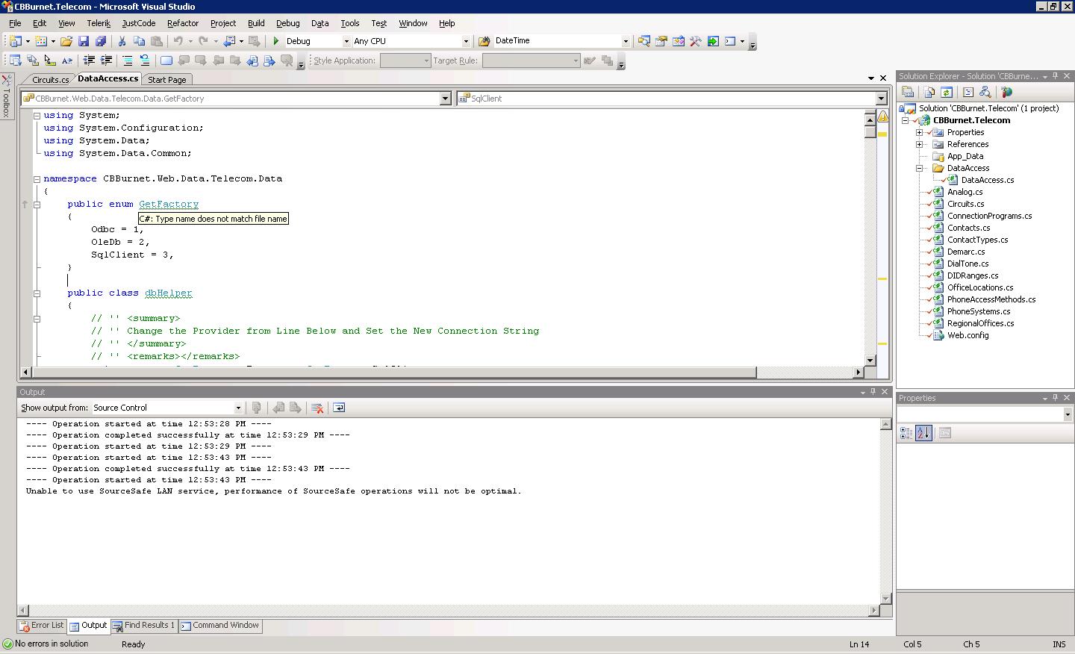Click View Code icon in Solution Explorer

pyautogui.click(x=968, y=92)
